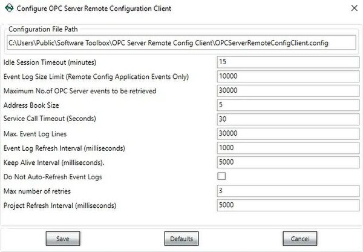Click the Save button
The image size is (363, 252).
[x=63, y=239]
